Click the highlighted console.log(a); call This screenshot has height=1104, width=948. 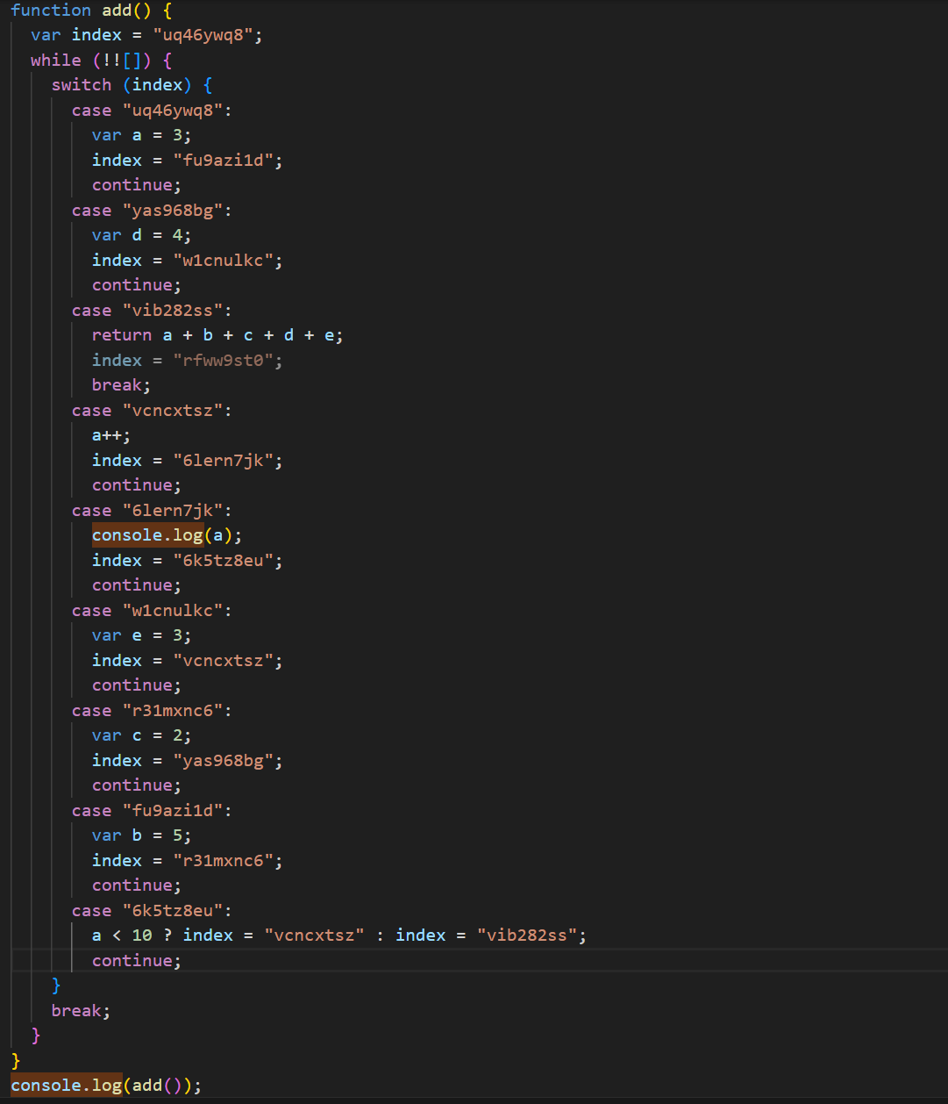[x=168, y=535]
